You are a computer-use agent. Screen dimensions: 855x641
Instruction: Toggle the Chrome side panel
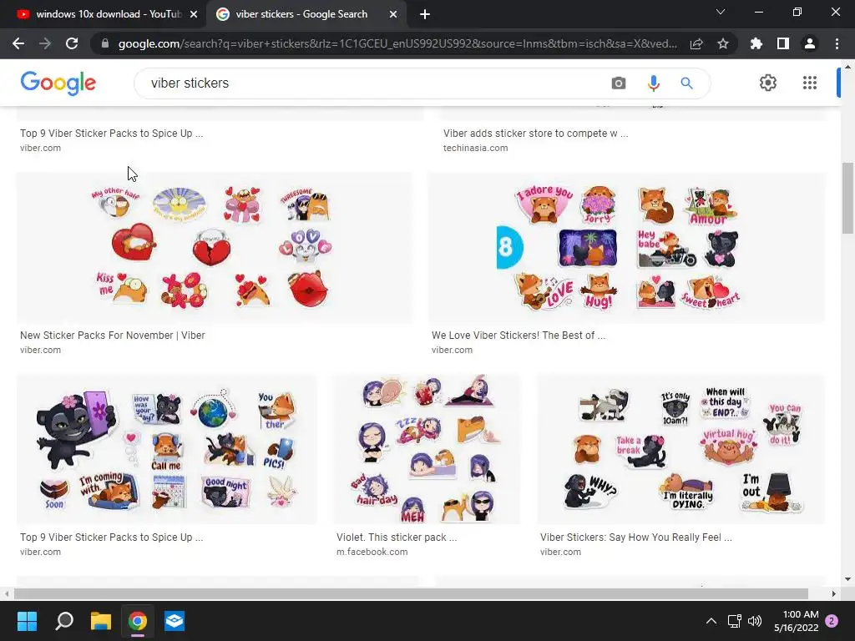(783, 43)
